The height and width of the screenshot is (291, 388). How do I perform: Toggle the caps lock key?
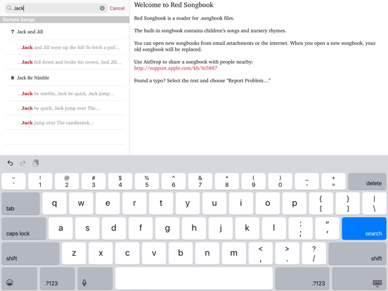(x=24, y=228)
